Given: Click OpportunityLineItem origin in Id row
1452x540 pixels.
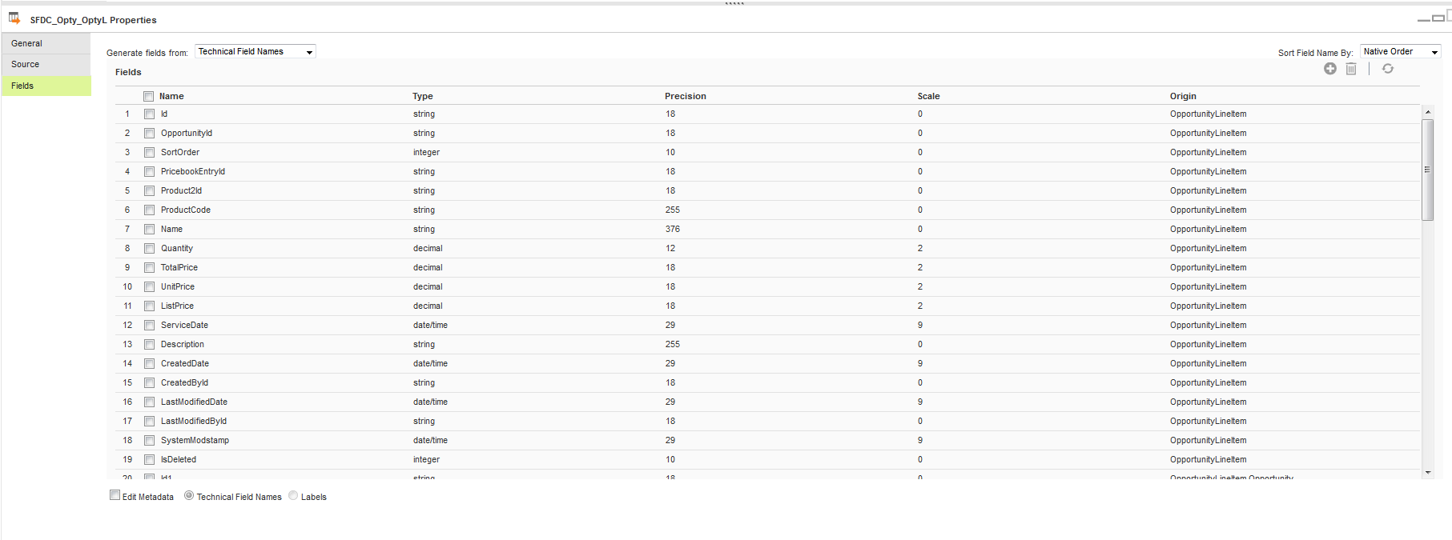Looking at the screenshot, I should point(1208,114).
